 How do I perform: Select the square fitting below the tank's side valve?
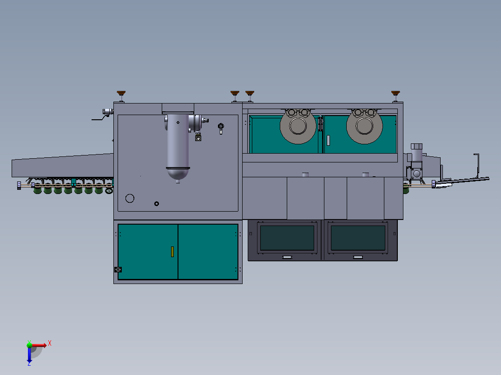198,138
